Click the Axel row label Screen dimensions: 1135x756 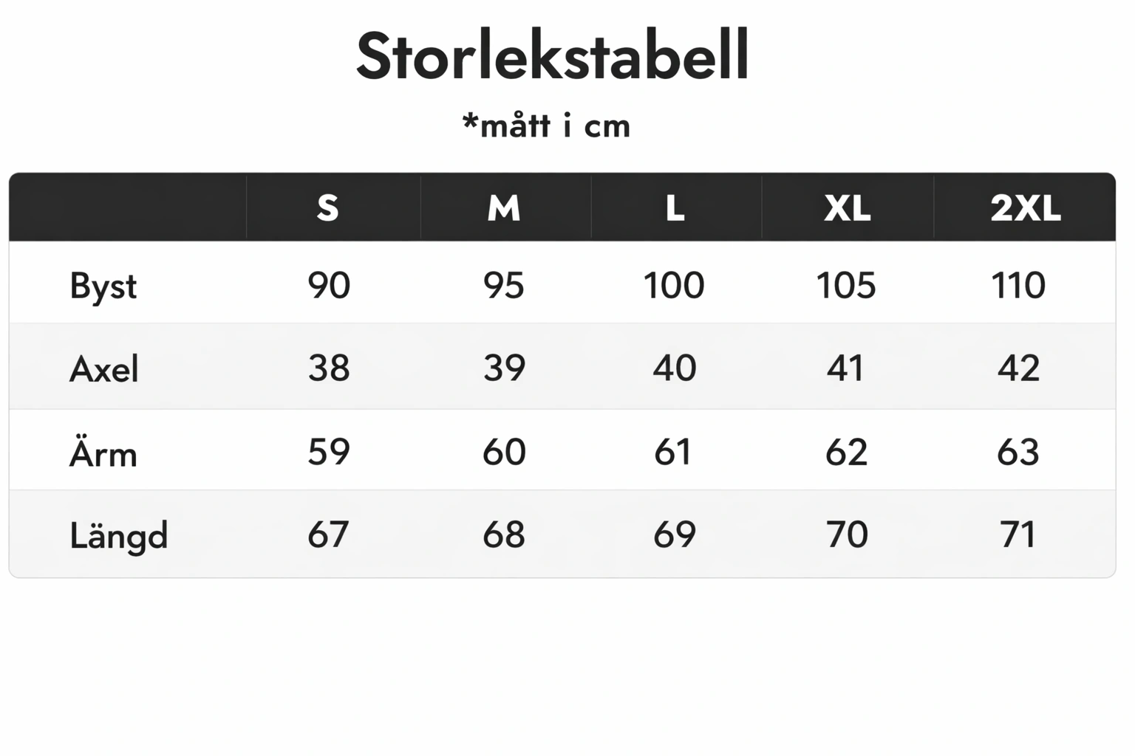click(103, 368)
